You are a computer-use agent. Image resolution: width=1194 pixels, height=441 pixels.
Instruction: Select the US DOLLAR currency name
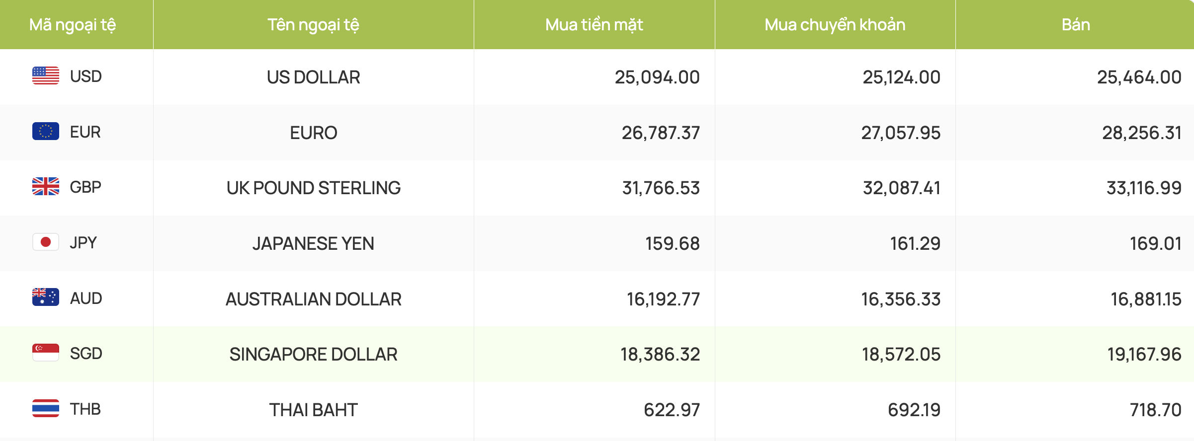313,77
